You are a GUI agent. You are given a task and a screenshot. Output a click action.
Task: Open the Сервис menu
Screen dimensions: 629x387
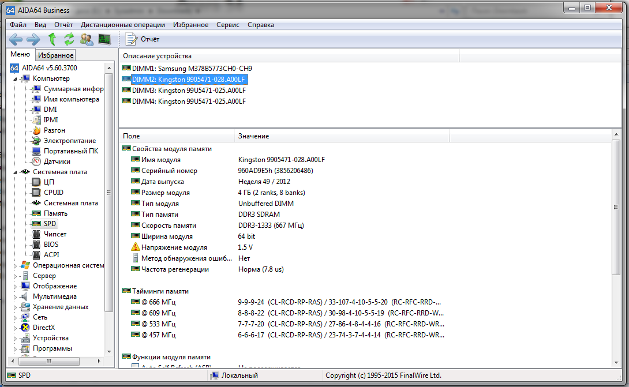tap(228, 25)
